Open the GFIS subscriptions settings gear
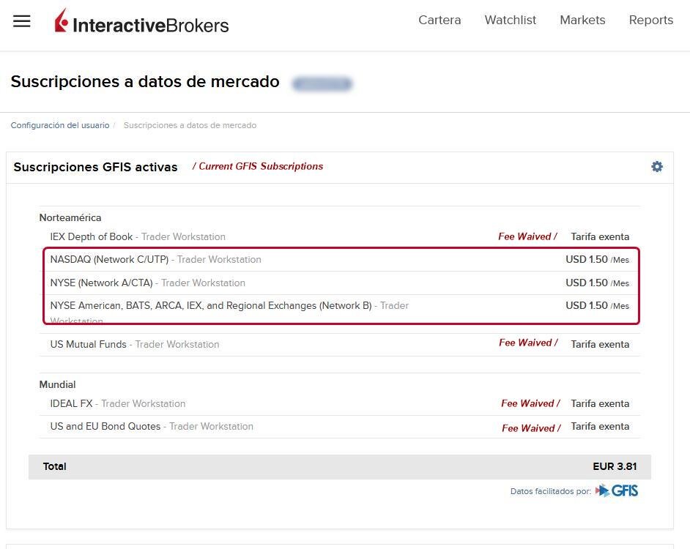This screenshot has width=690, height=549. (x=657, y=167)
